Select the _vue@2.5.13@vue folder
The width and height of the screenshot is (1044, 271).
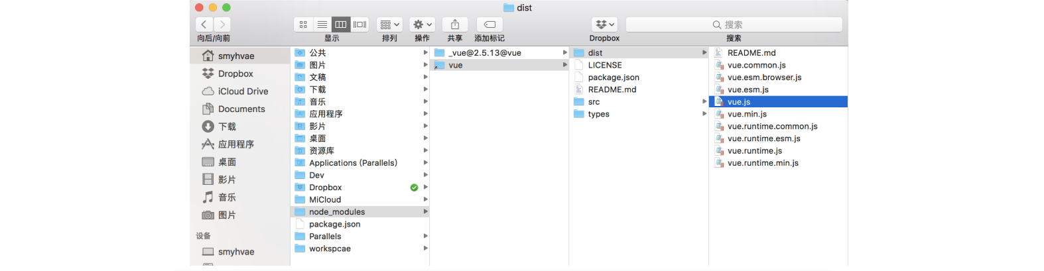[499, 52]
